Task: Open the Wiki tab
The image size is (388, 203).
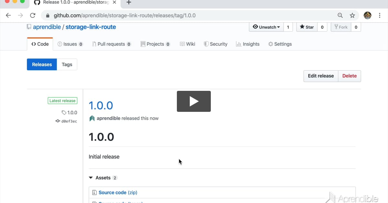Action: click(188, 44)
